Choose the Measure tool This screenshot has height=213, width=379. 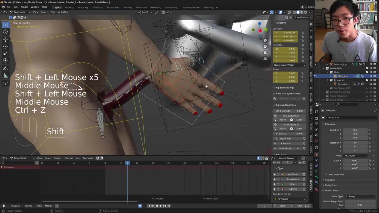tap(5, 75)
